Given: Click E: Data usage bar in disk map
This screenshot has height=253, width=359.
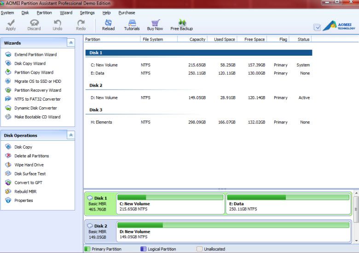Looking at the screenshot, I should point(288,197).
